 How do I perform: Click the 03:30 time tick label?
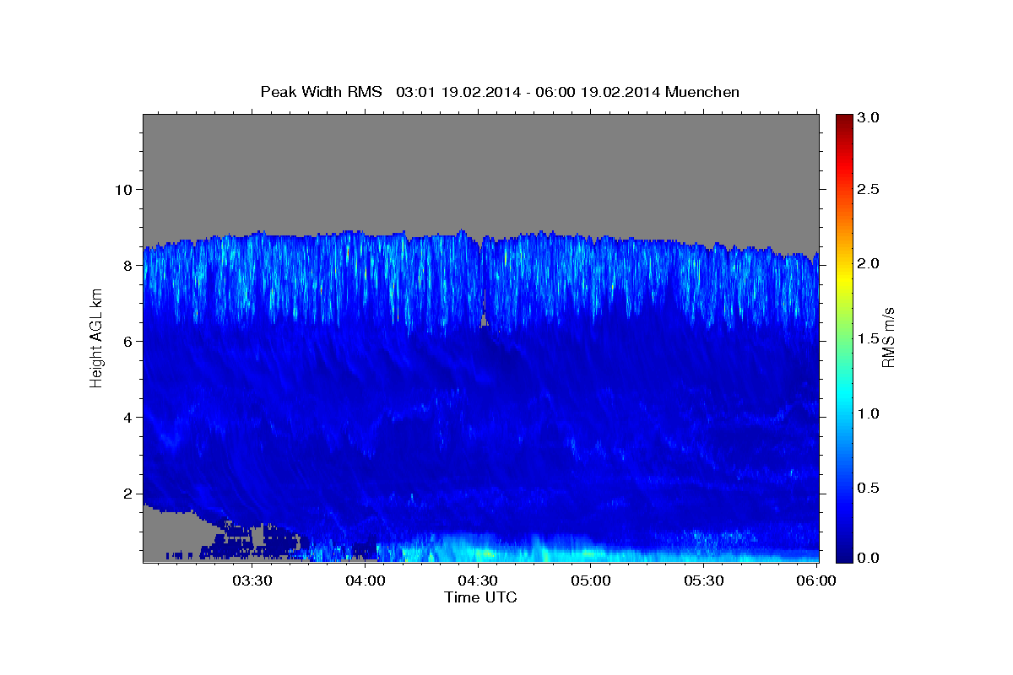pyautogui.click(x=252, y=580)
